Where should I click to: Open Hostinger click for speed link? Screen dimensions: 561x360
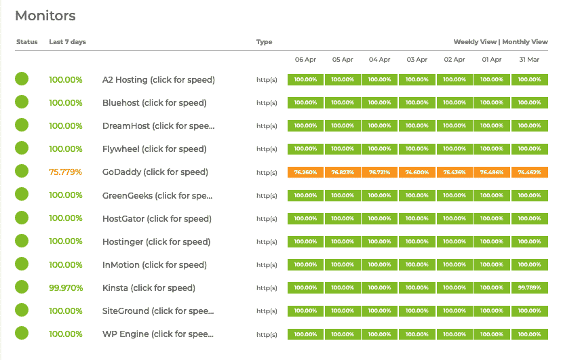point(156,242)
